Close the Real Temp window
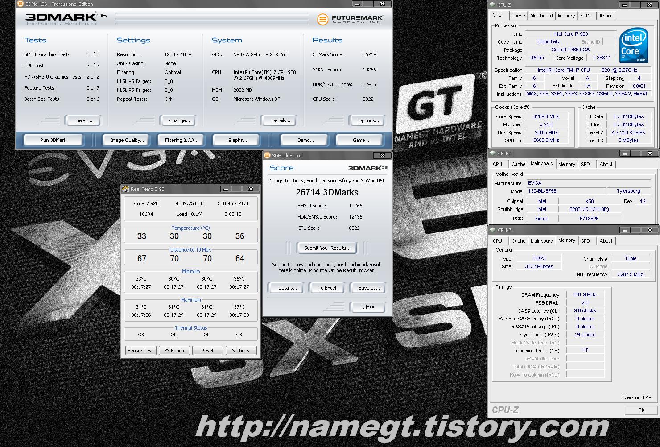Image resolution: width=660 pixels, height=447 pixels. (251, 189)
